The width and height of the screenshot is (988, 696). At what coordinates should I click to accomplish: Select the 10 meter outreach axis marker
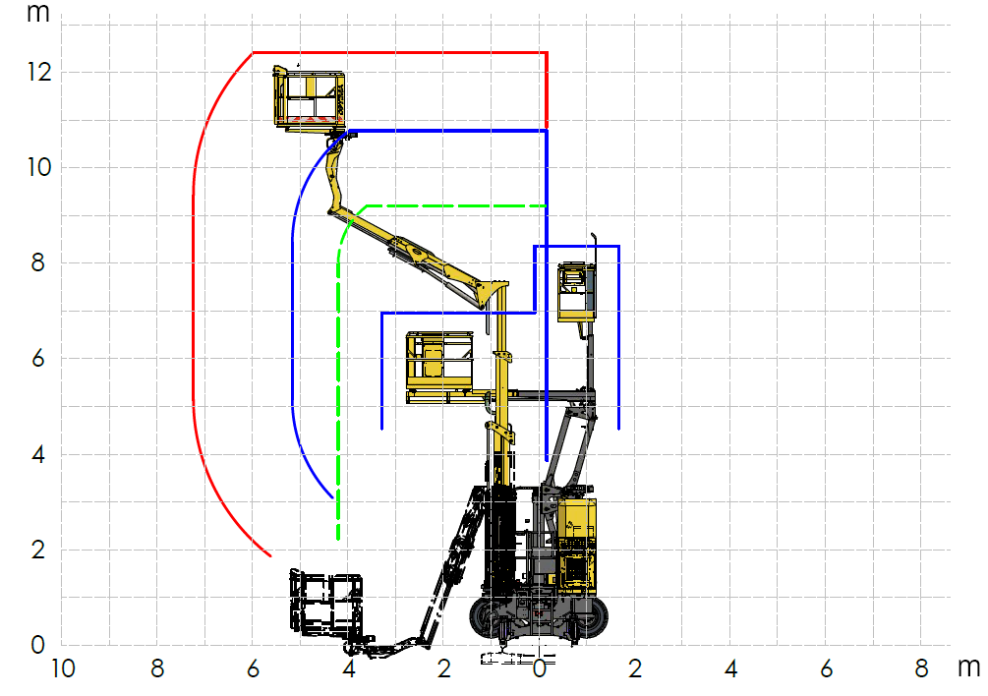coord(62,667)
